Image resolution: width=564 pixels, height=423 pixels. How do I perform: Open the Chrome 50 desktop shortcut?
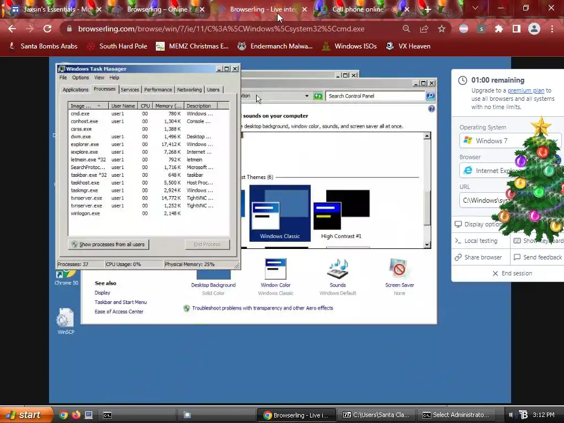point(66,277)
